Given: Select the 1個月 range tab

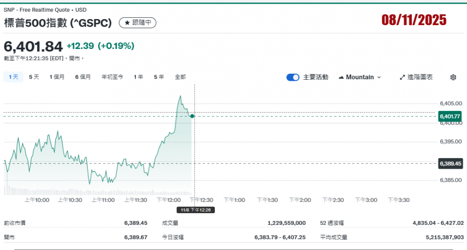Looking at the screenshot, I should 57,77.
